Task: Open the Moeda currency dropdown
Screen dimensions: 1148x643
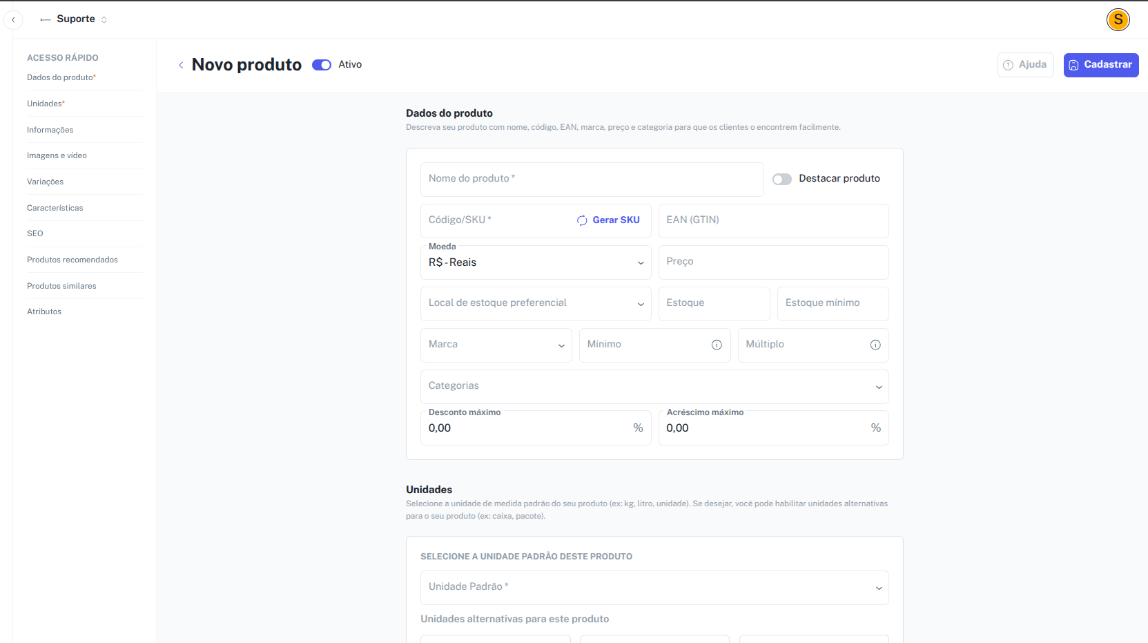Action: [x=536, y=262]
